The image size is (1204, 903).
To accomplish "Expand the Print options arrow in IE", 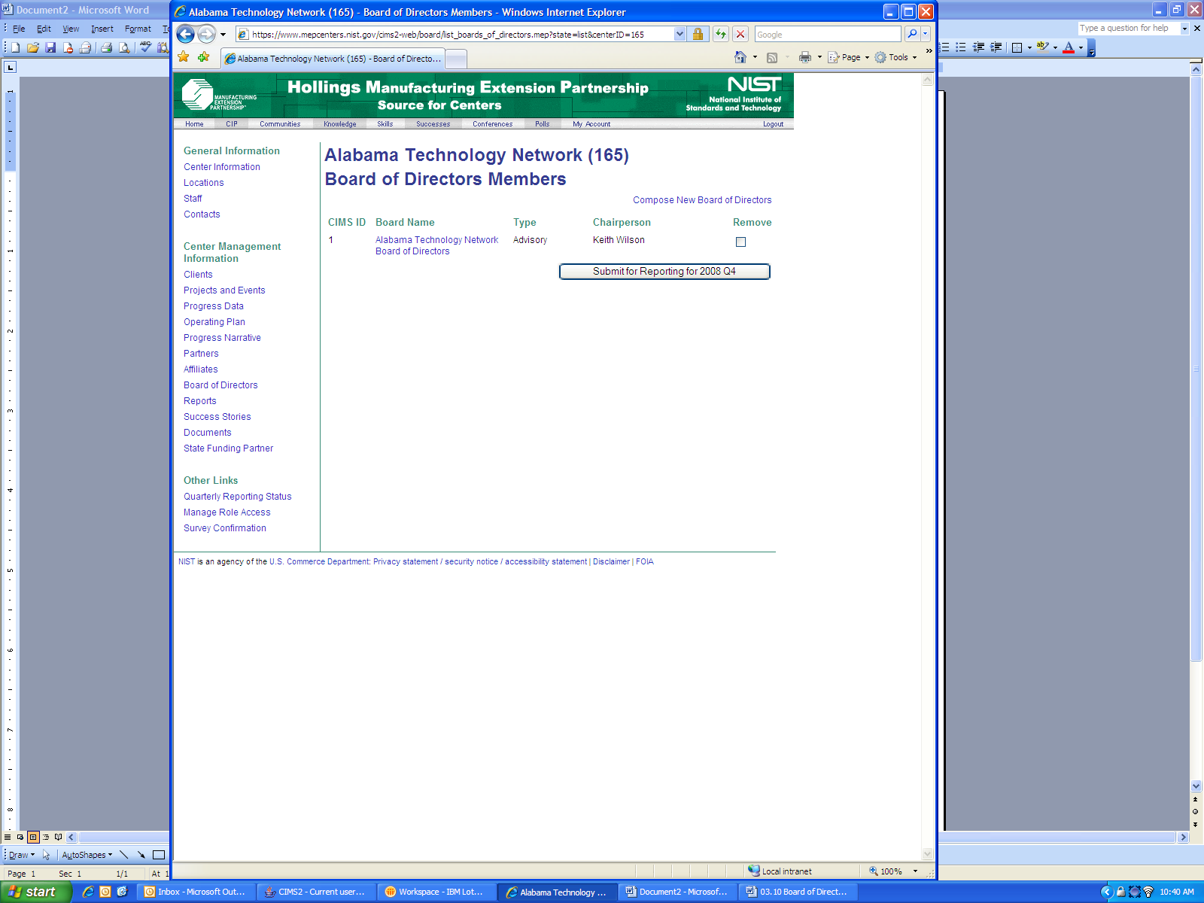I will (x=819, y=57).
